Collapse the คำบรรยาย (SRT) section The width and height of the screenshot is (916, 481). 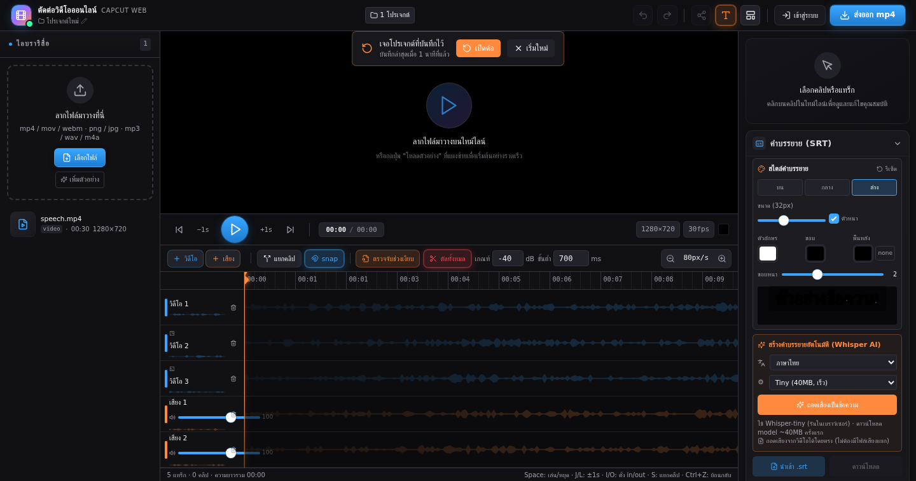click(898, 144)
